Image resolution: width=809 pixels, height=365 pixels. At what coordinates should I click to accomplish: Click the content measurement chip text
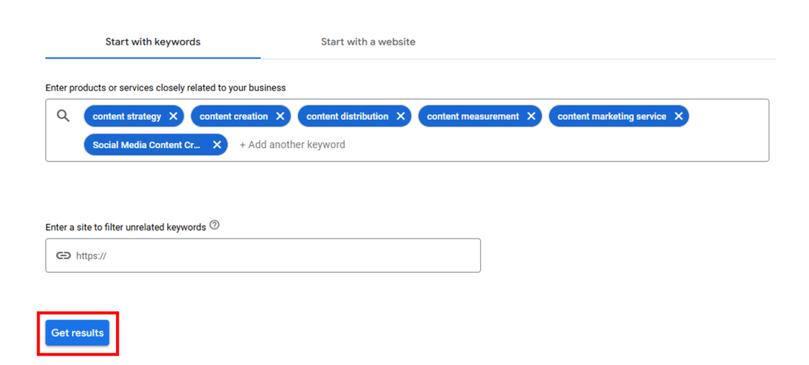click(x=472, y=117)
